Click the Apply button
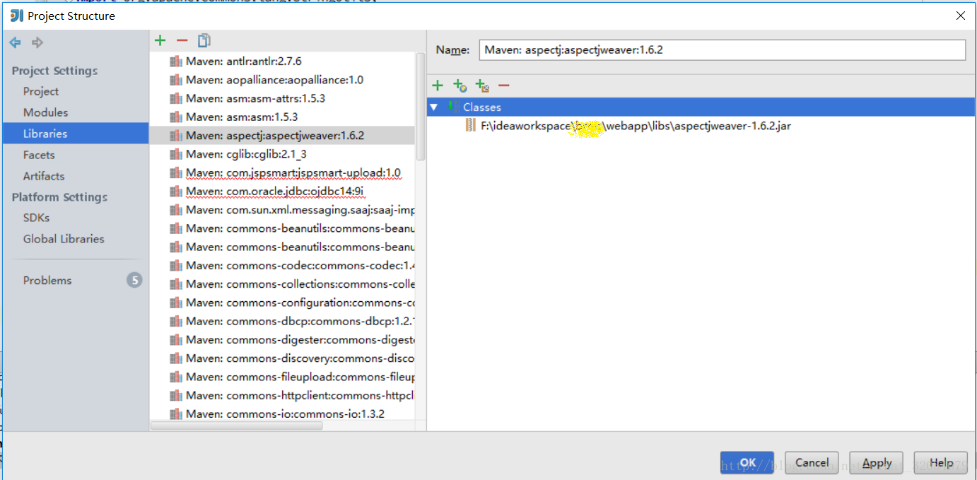The width and height of the screenshot is (977, 480). 877,463
